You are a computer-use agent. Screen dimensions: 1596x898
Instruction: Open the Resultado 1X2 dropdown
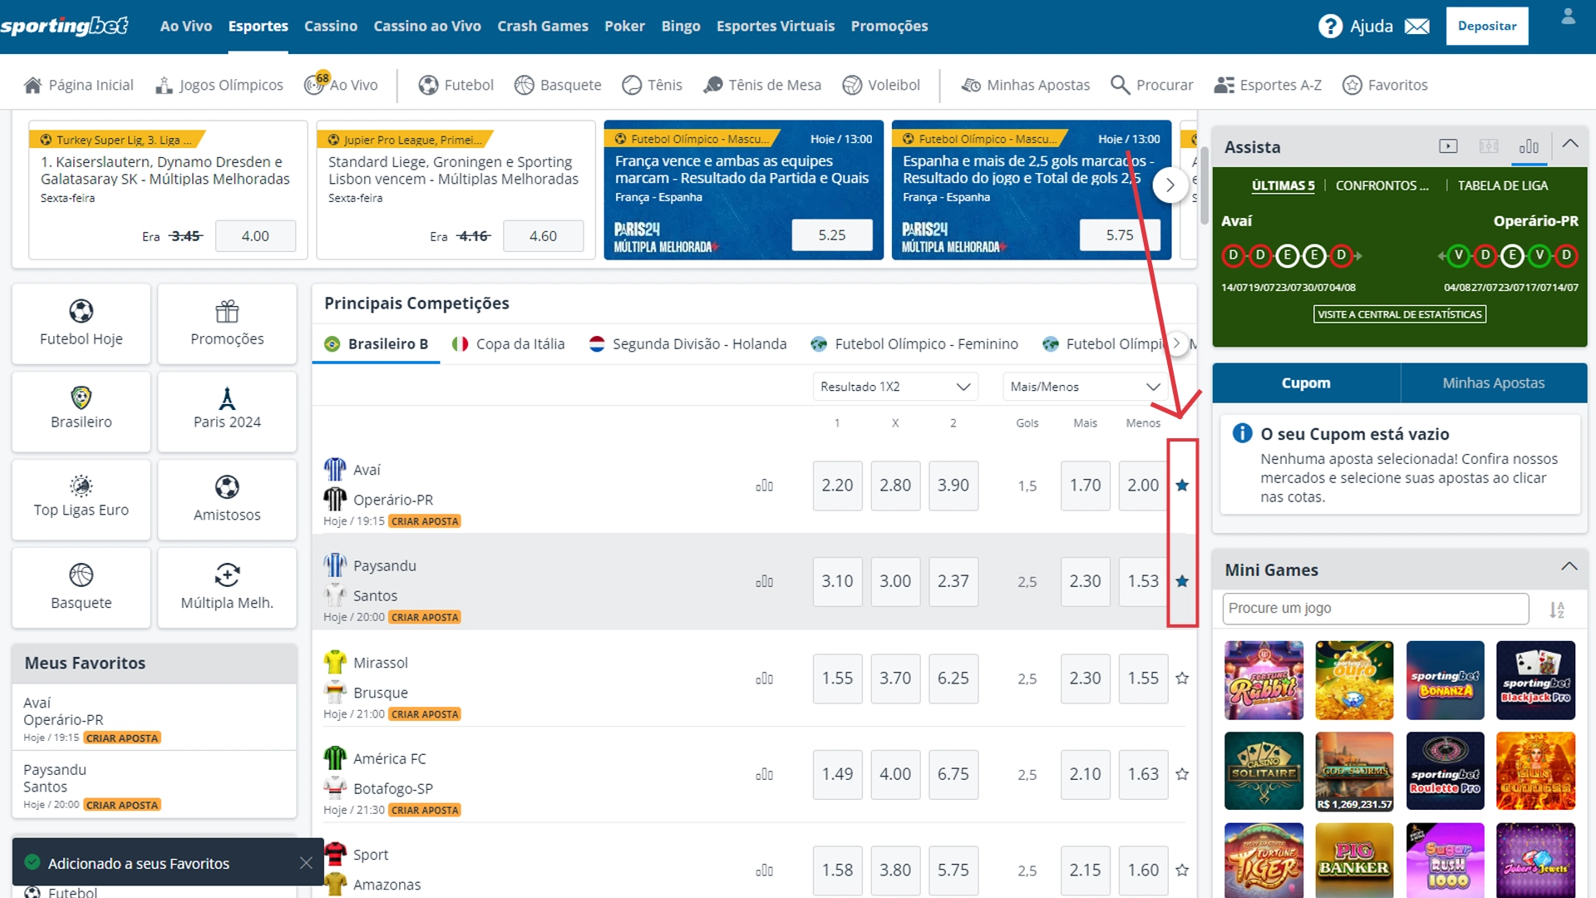tap(894, 386)
